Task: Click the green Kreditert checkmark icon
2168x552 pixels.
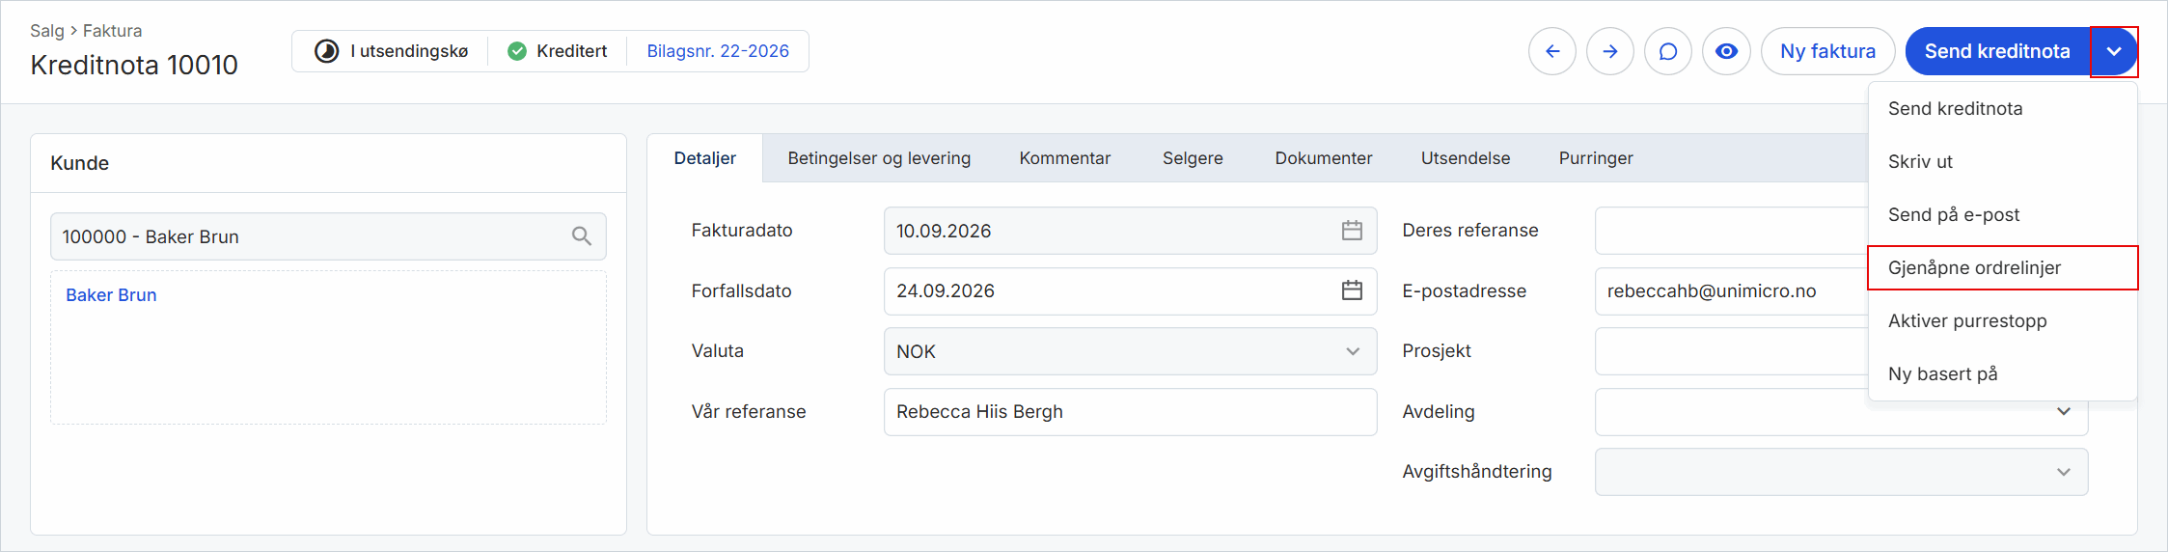Action: tap(517, 51)
